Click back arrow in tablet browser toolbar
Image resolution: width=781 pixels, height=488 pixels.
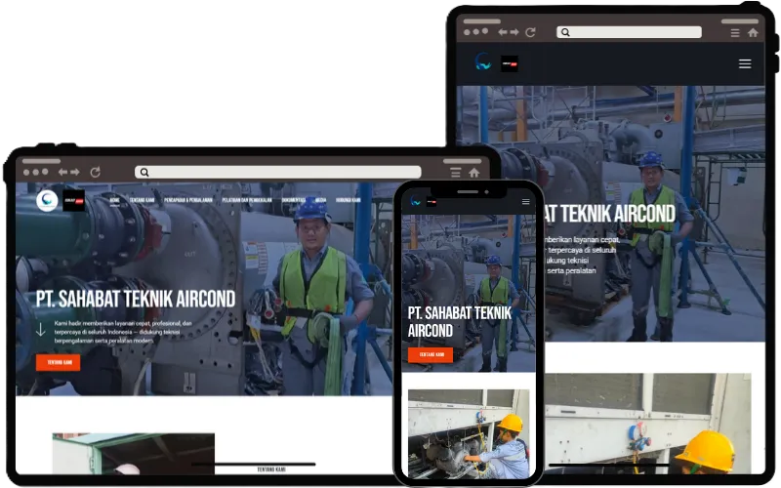[x=503, y=32]
